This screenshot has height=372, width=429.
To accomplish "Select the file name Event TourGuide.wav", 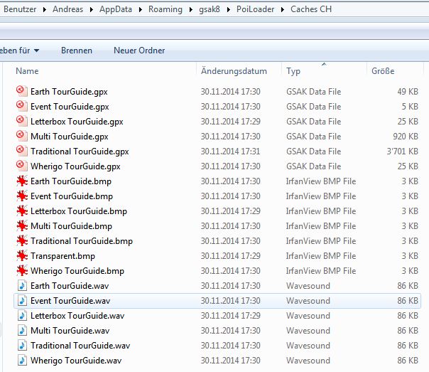I will 70,301.
